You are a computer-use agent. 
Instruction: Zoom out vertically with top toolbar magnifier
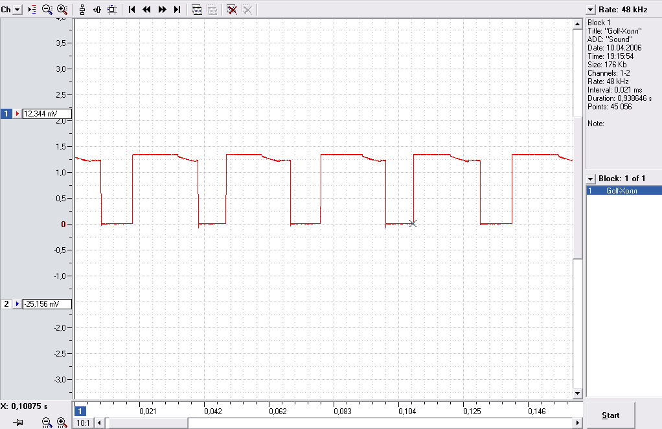pos(47,9)
